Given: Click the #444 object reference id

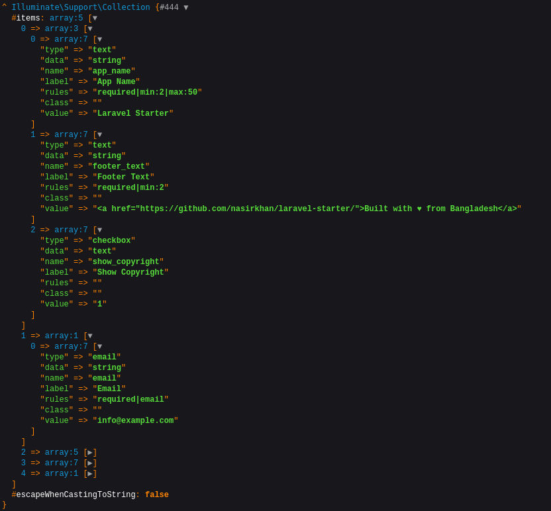Looking at the screenshot, I should click(x=169, y=8).
